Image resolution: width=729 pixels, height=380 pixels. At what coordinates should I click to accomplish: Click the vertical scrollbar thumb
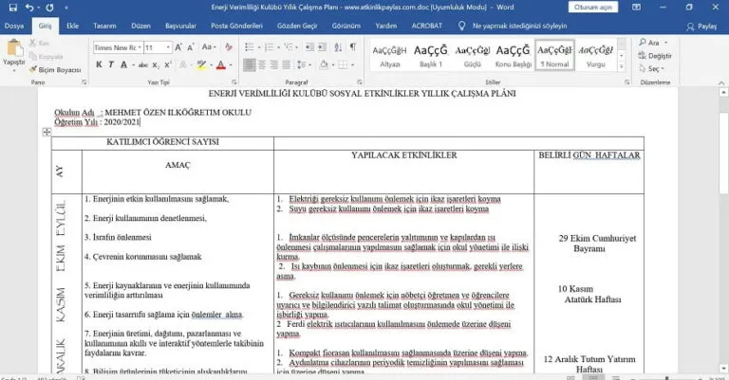click(x=723, y=154)
